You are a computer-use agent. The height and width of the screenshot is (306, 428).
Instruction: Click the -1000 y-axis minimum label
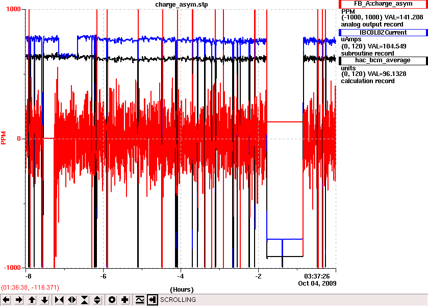[12, 268]
